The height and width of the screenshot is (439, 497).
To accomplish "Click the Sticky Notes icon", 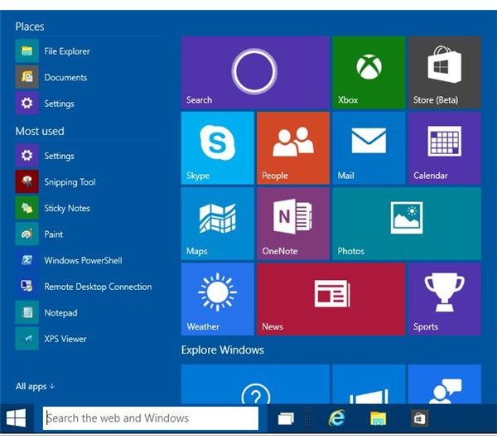I will (x=27, y=208).
